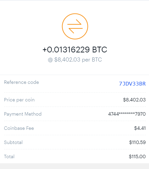Image resolution: width=149 pixels, height=169 pixels.
Task: Click the orange exchange arrows icon
Action: point(75,26)
